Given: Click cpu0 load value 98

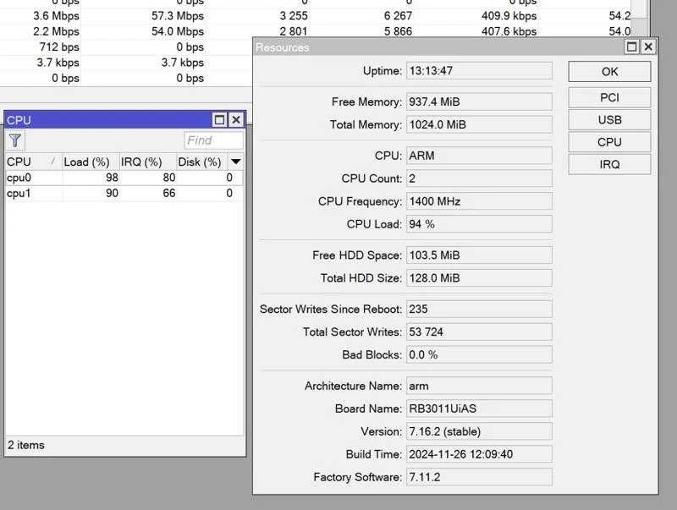Looking at the screenshot, I should pyautogui.click(x=112, y=178).
